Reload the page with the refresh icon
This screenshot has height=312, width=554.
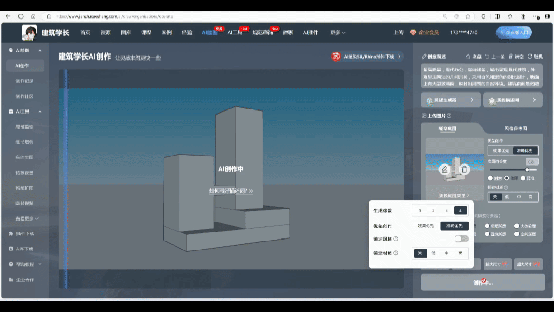tap(21, 16)
